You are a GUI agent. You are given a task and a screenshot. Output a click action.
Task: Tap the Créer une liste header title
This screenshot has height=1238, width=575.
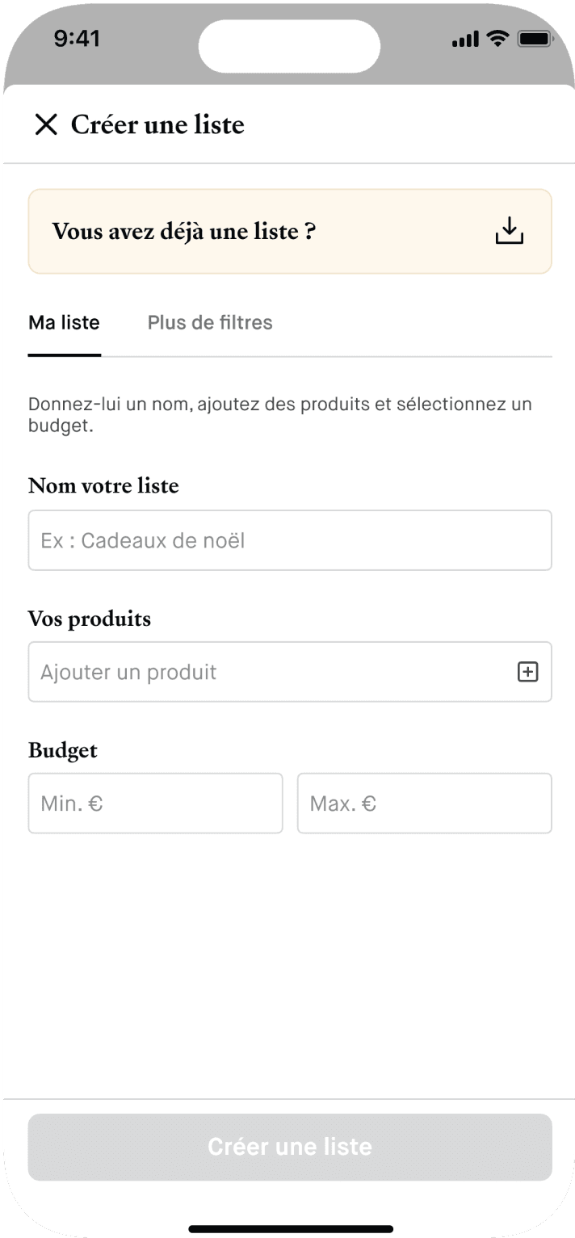pos(157,125)
